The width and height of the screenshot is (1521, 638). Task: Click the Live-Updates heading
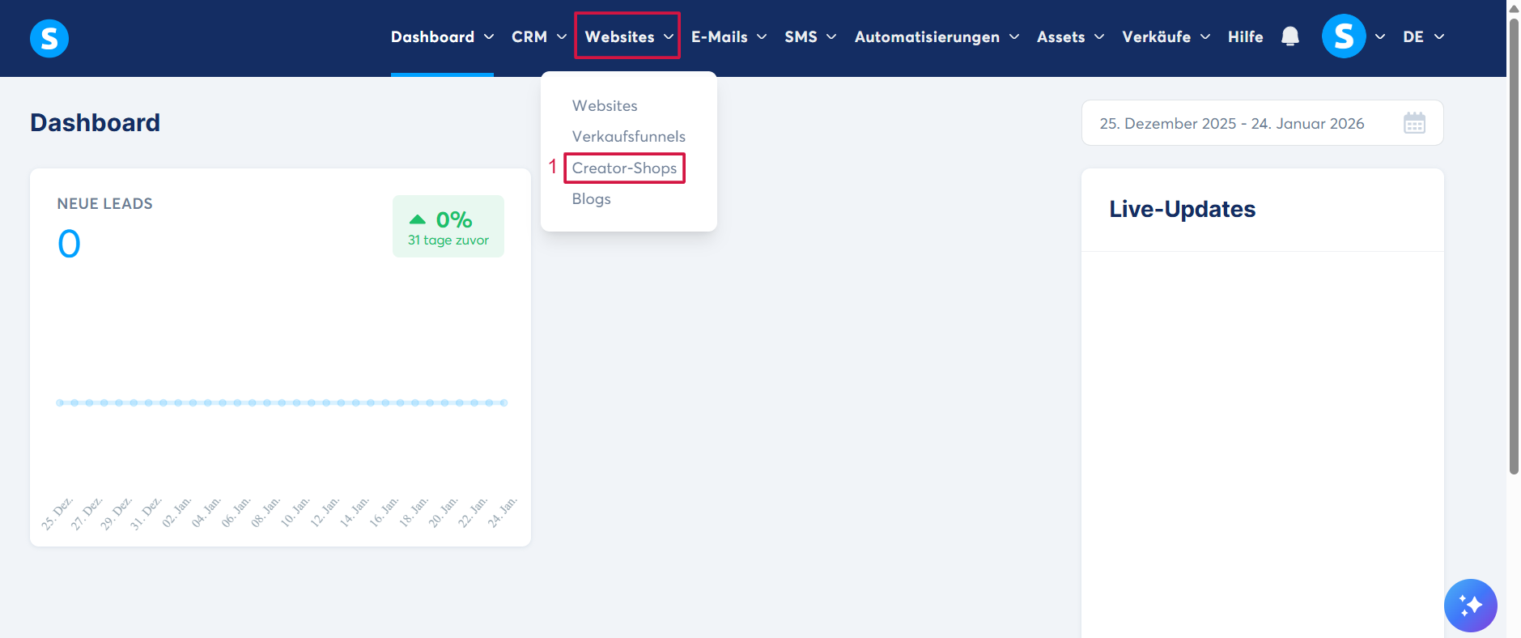pyautogui.click(x=1182, y=209)
